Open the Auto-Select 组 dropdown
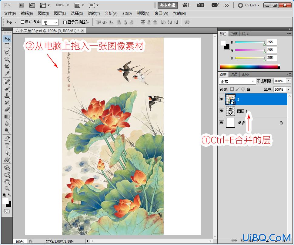 (x=50, y=22)
